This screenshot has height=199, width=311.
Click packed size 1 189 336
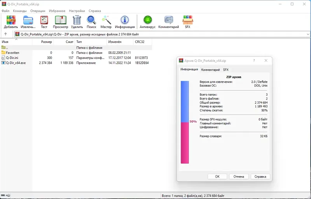(67, 63)
